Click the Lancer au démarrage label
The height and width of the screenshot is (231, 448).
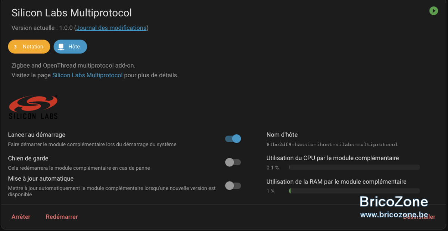coord(37,135)
